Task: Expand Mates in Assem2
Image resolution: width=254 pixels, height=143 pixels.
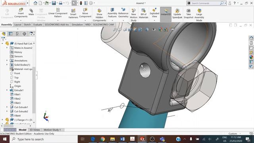Action: coord(7,48)
